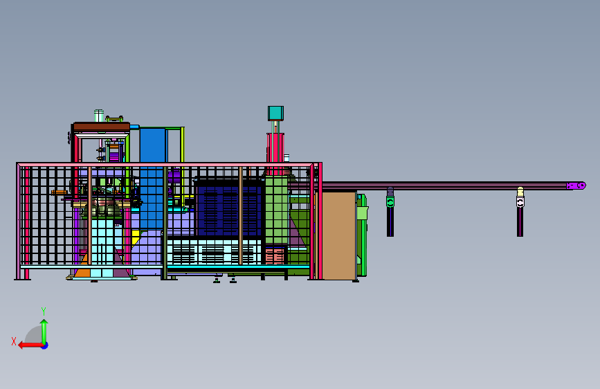Select the tan cabinet panel of the machine
This screenshot has width=600, height=389.
(338, 235)
